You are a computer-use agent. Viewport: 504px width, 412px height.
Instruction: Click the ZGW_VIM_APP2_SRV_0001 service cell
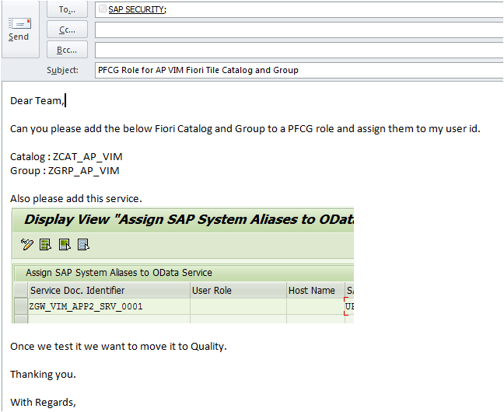pyautogui.click(x=109, y=306)
